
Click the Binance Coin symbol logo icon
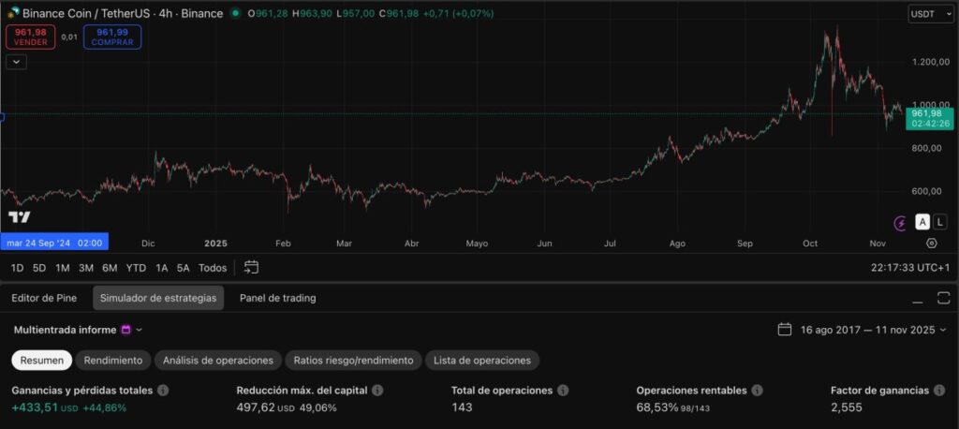pyautogui.click(x=13, y=13)
